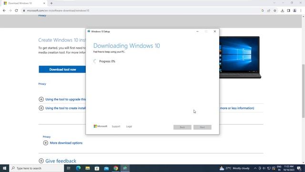Open notification center icon
Image resolution: width=305 pixels, height=172 pixels.
coord(299,168)
